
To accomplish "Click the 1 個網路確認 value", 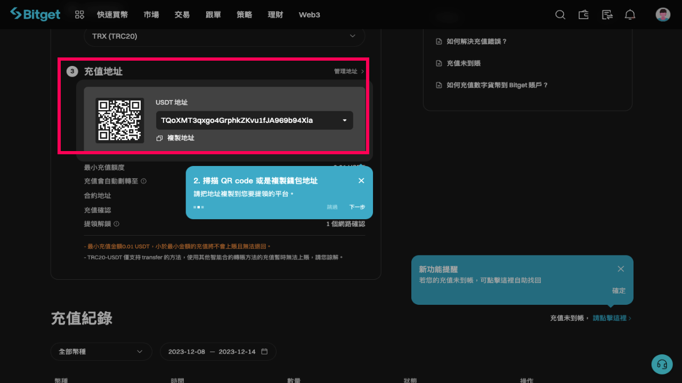I will click(x=346, y=224).
